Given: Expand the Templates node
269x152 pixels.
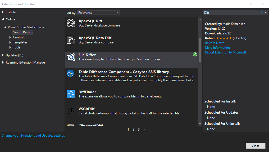Looking at the screenshot, I should pos(10,42).
